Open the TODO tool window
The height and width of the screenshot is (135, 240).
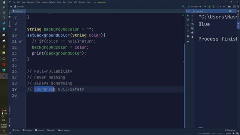tap(16, 130)
